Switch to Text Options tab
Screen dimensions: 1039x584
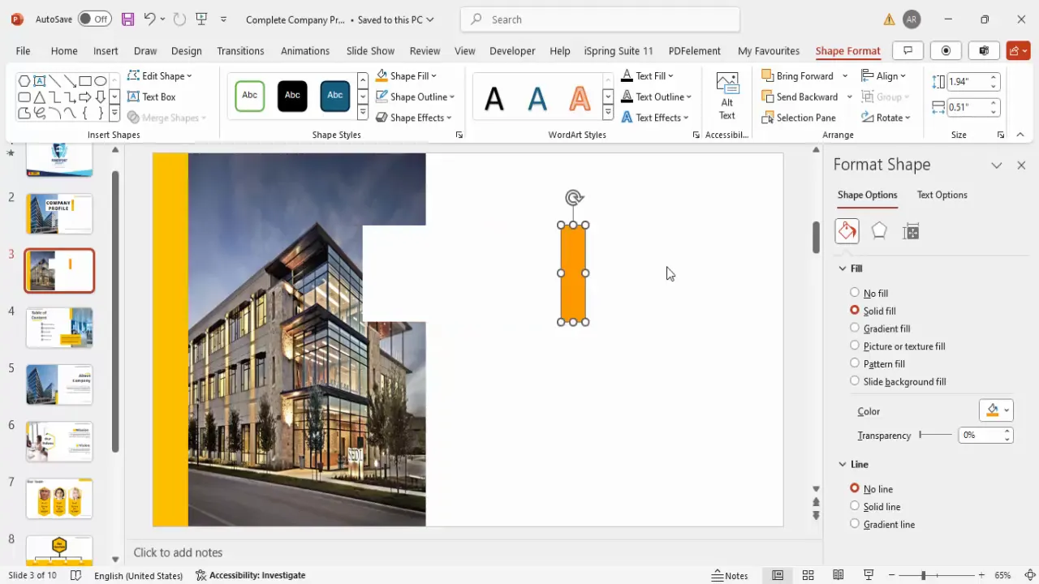[x=942, y=195]
